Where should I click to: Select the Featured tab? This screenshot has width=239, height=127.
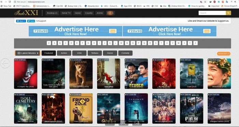pos(48,53)
